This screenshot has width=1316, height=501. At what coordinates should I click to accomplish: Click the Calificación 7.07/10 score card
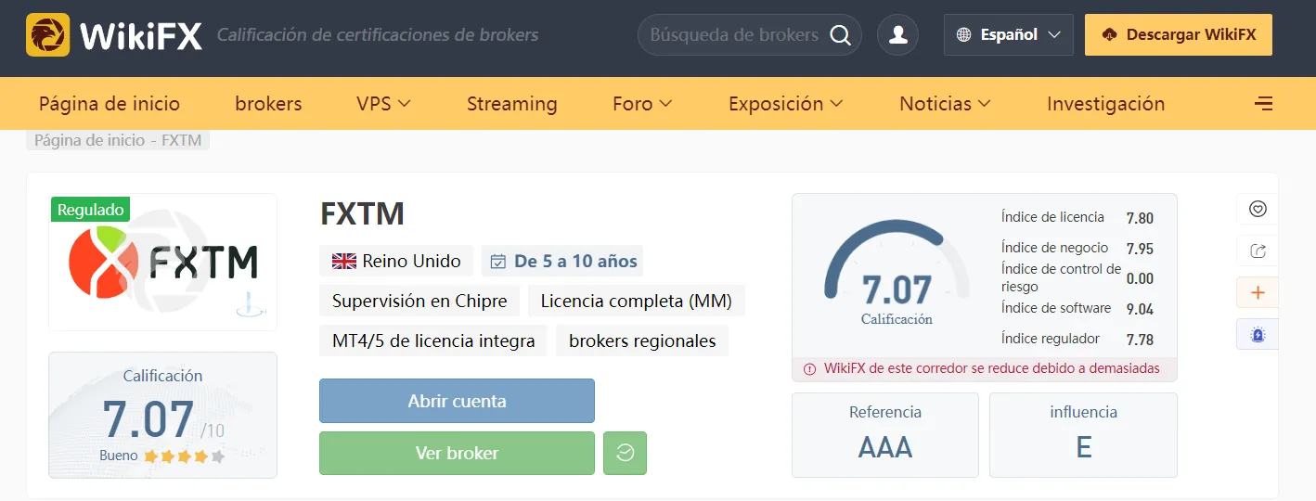pyautogui.click(x=162, y=415)
